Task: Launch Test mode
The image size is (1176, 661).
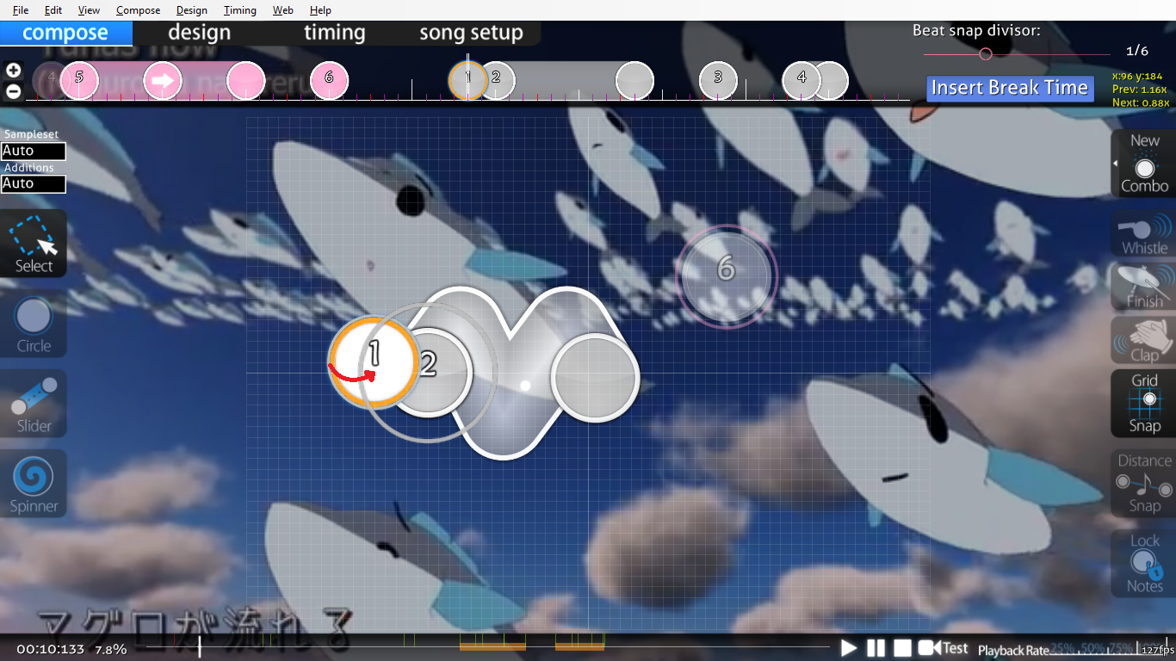Action: tap(944, 648)
